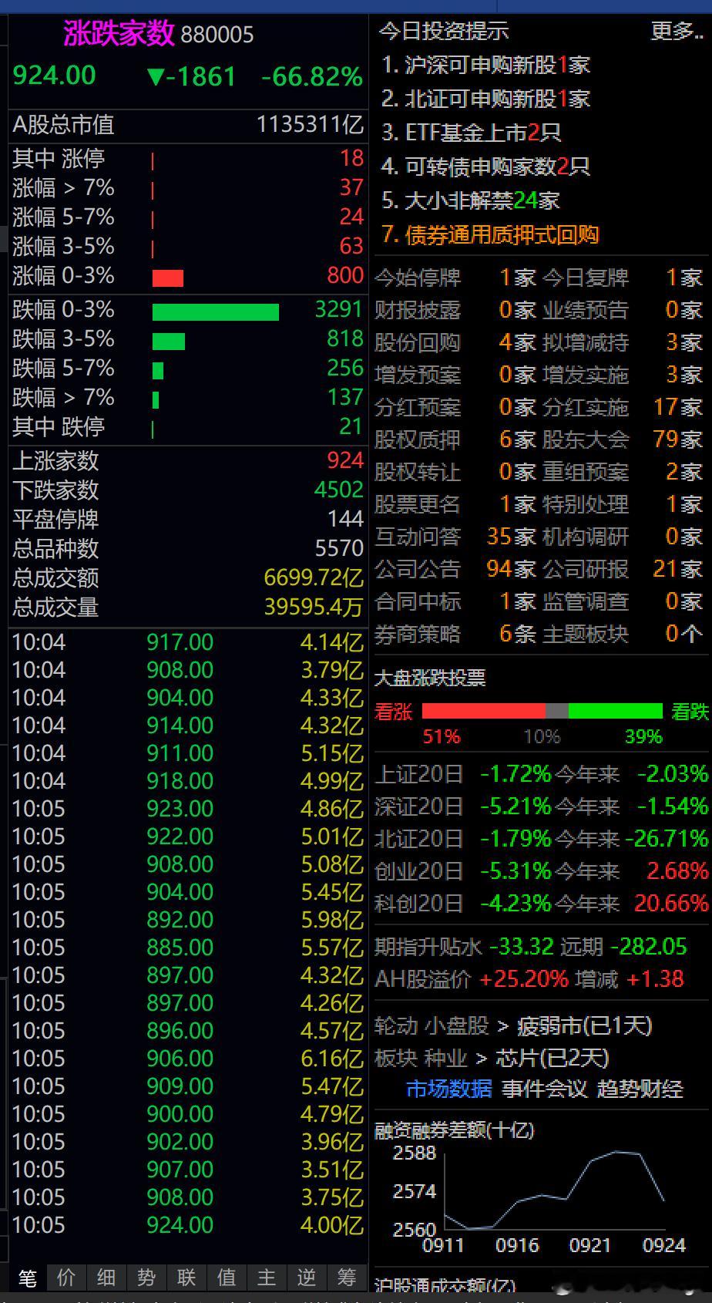The width and height of the screenshot is (712, 1303).
Task: Switch to the 值 tab
Action: [x=227, y=1278]
